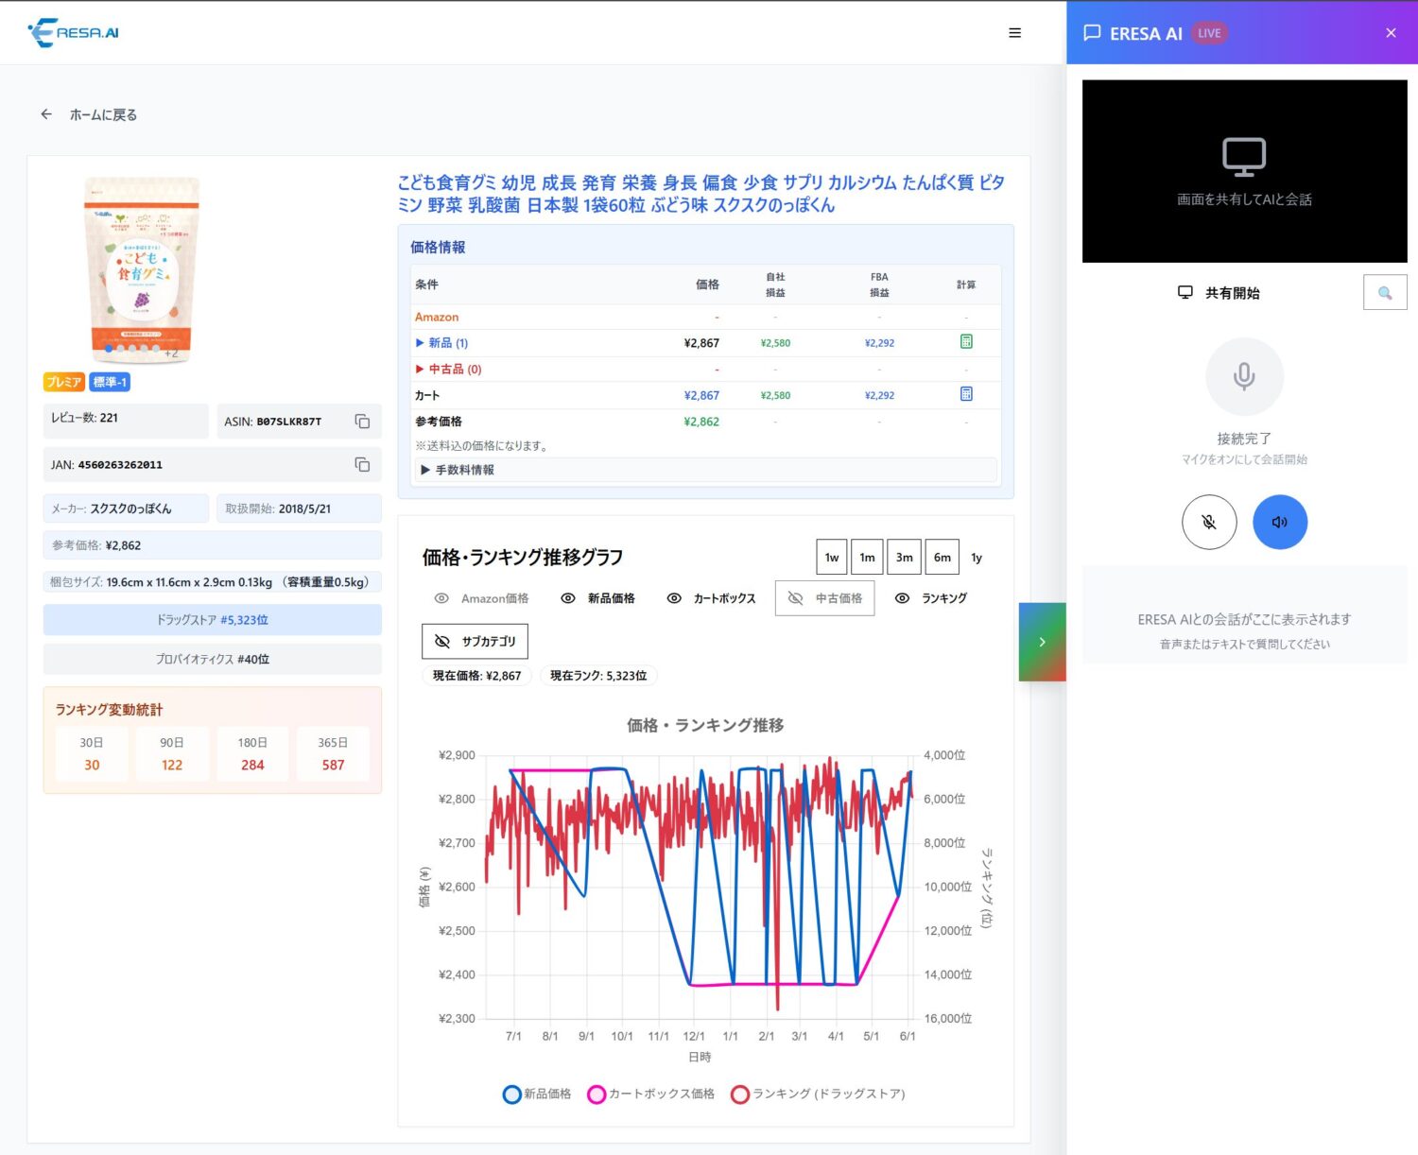Toggle 中古価格 series visibility

coord(824,598)
